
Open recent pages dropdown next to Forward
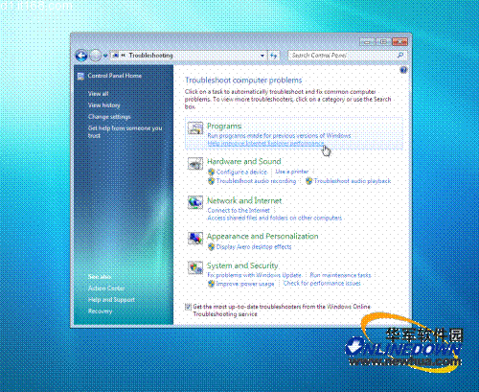tap(105, 56)
